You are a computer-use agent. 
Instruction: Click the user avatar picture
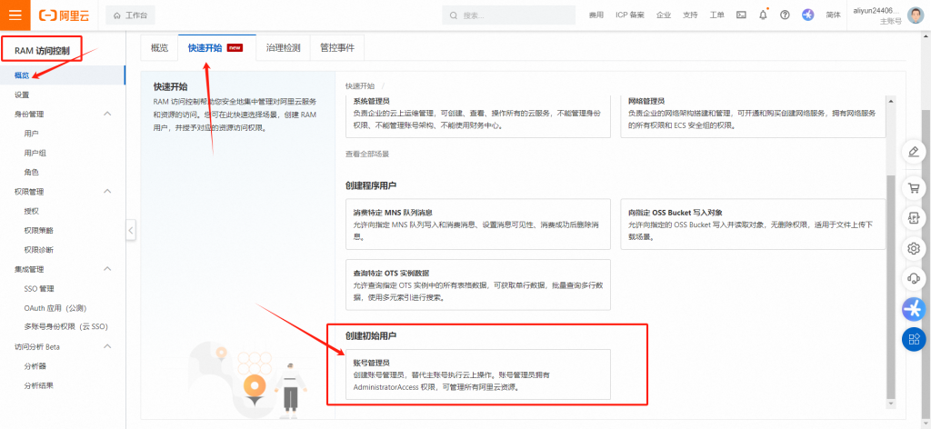click(915, 15)
